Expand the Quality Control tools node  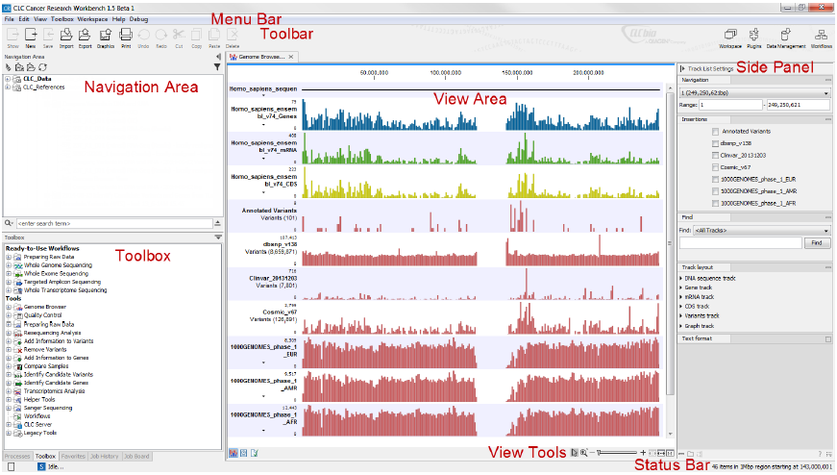point(9,315)
